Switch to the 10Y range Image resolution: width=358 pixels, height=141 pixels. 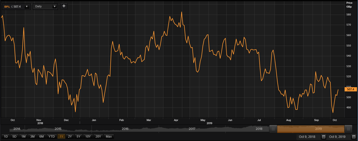coord(88,136)
